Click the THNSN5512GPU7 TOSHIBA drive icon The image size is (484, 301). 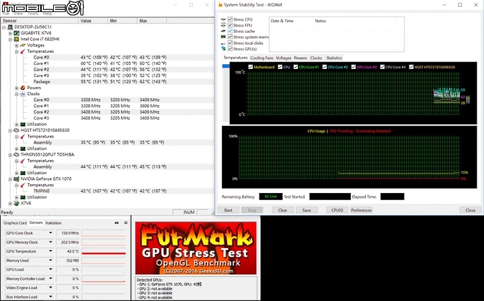point(16,154)
